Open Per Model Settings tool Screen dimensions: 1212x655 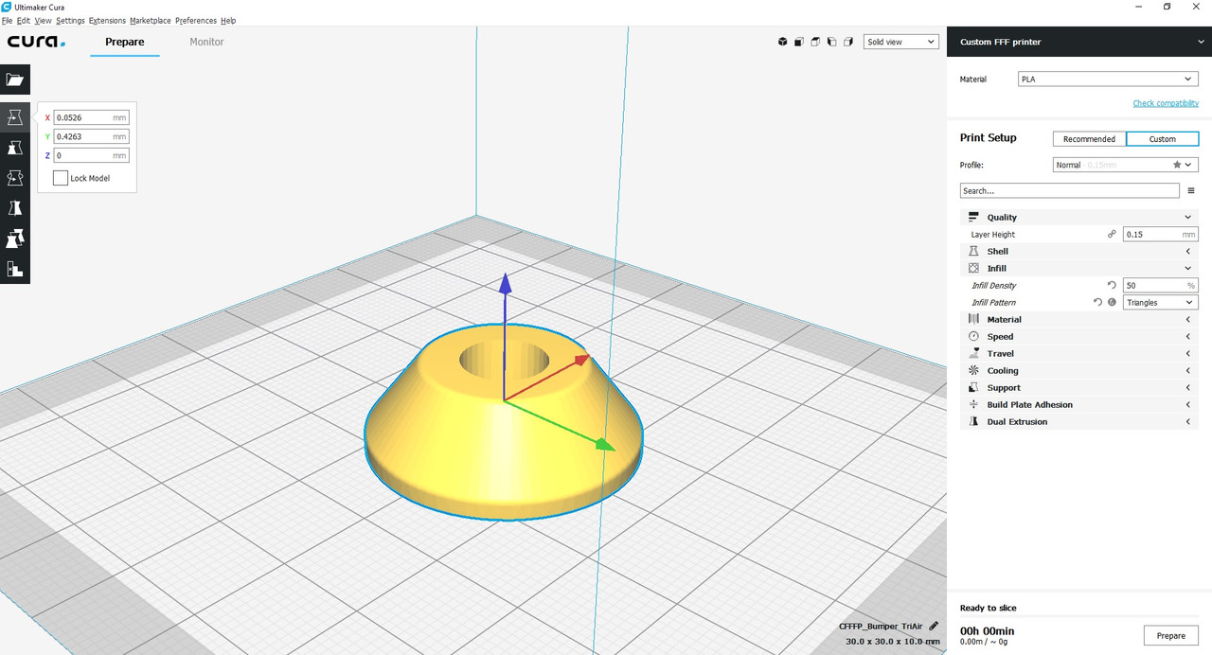coord(15,239)
